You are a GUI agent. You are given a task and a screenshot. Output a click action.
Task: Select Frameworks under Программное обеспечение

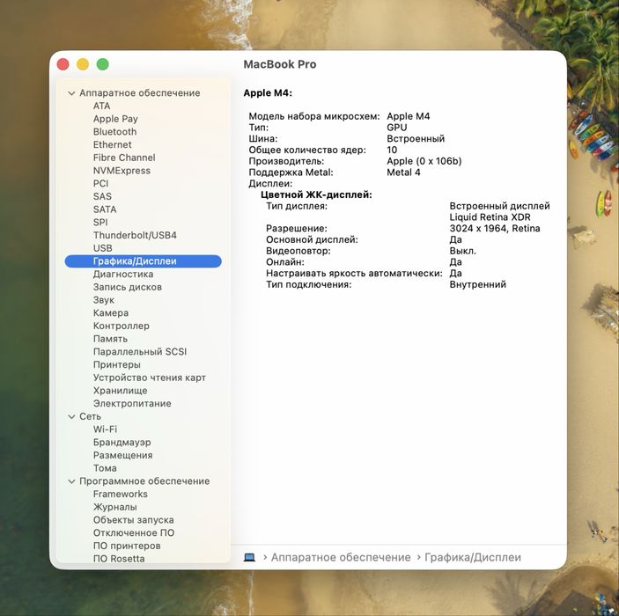[x=120, y=494]
